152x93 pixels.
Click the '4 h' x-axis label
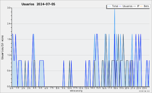point(35,88)
